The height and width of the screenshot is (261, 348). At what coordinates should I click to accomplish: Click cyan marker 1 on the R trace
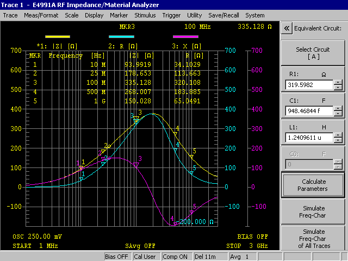(81, 179)
